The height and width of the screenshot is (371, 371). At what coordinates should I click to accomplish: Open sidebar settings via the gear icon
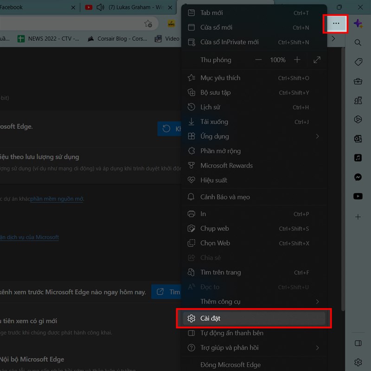click(358, 362)
